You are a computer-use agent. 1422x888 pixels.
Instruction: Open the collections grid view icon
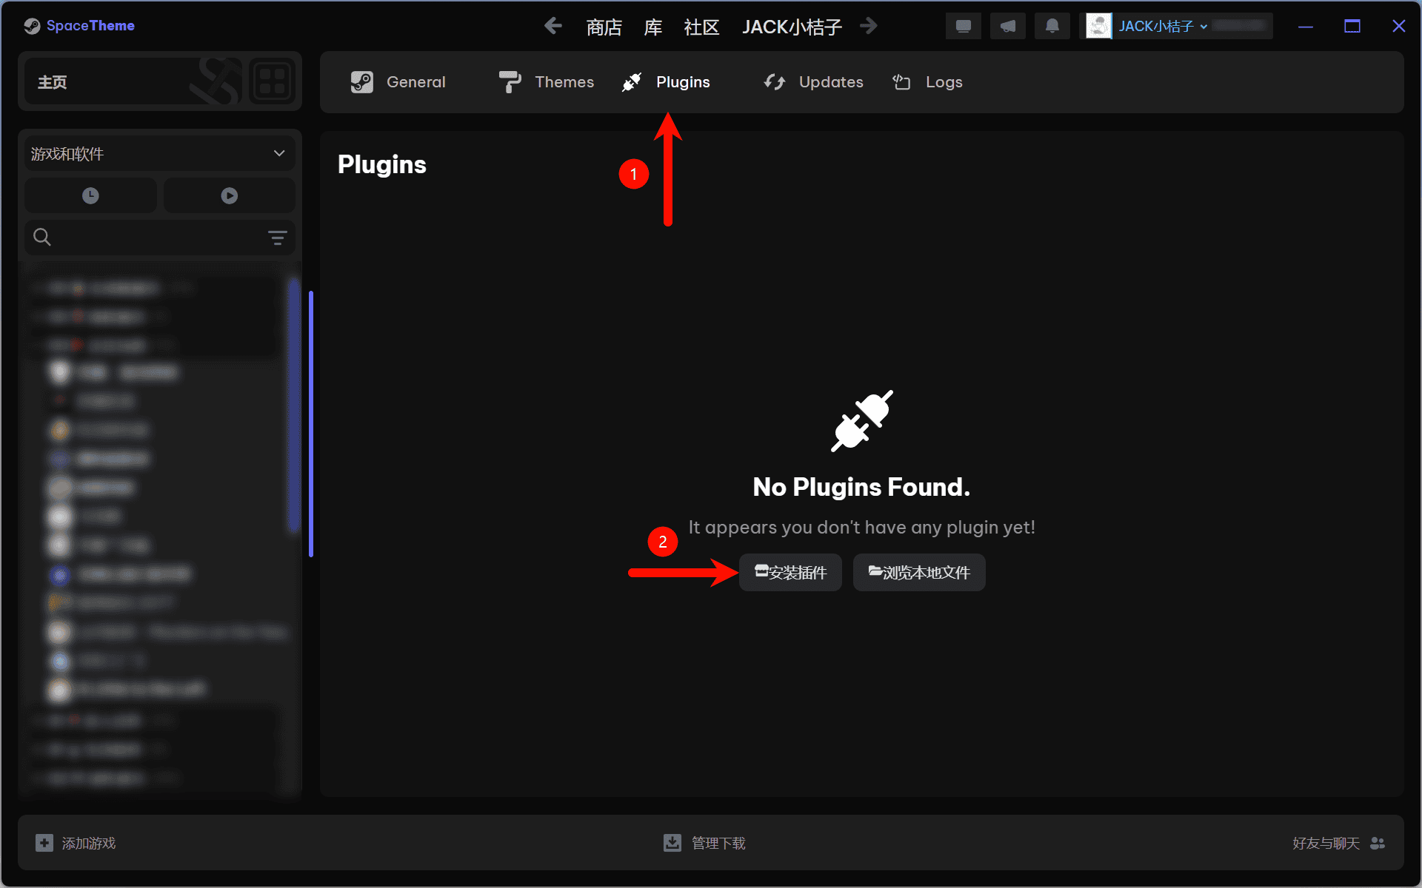click(x=272, y=81)
